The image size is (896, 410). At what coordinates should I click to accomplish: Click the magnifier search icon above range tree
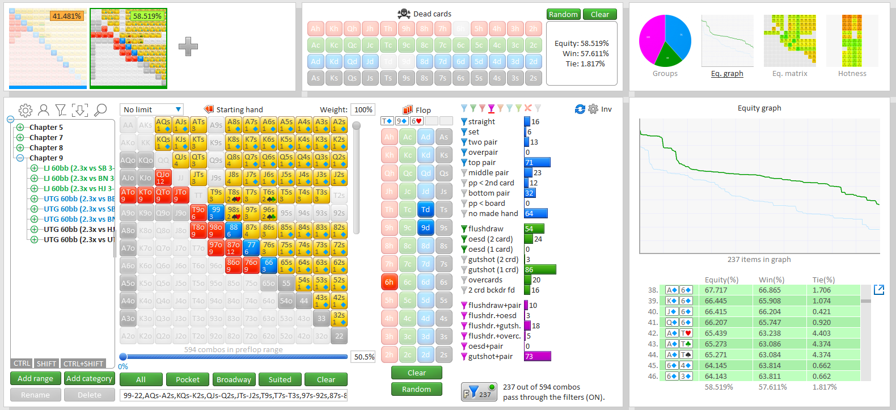tap(100, 110)
